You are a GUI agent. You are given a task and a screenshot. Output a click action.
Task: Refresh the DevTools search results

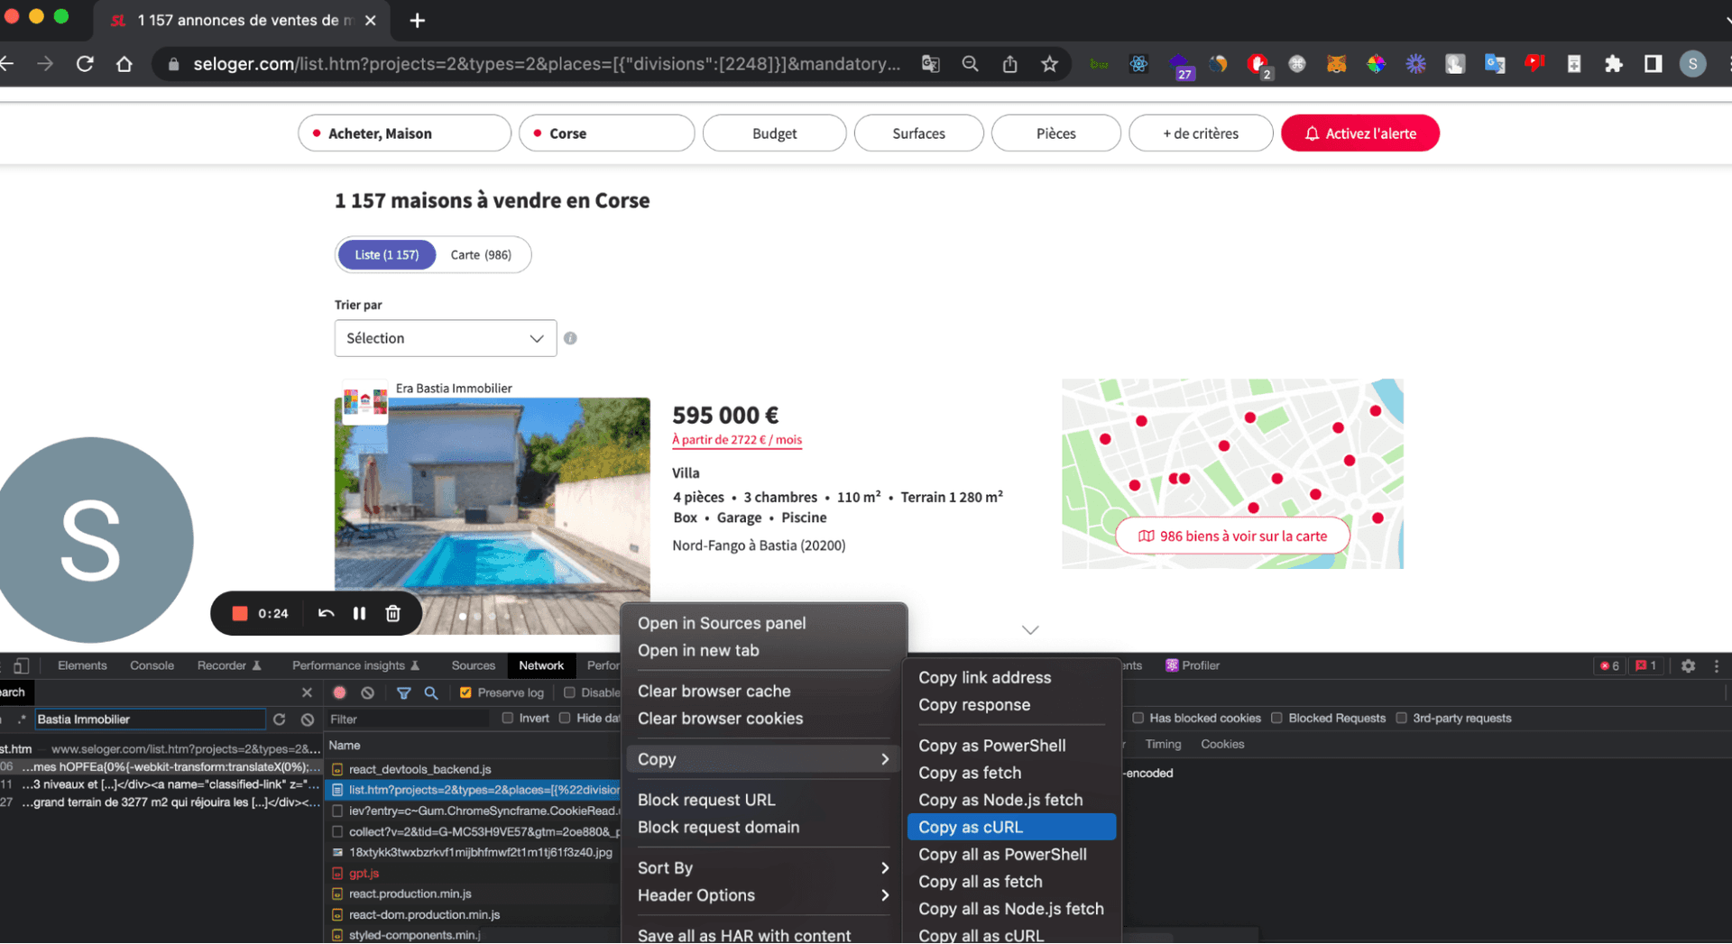coord(280,720)
